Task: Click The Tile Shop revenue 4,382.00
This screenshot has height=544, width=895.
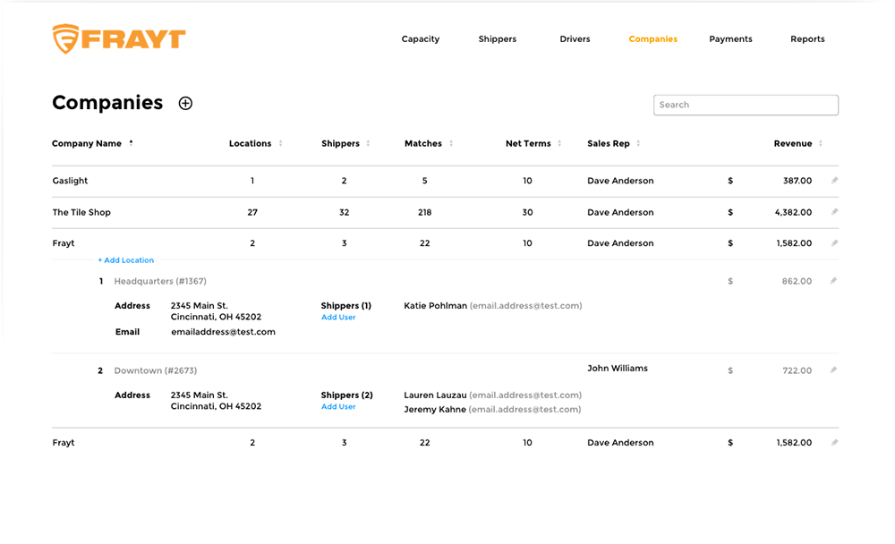Action: (x=793, y=212)
